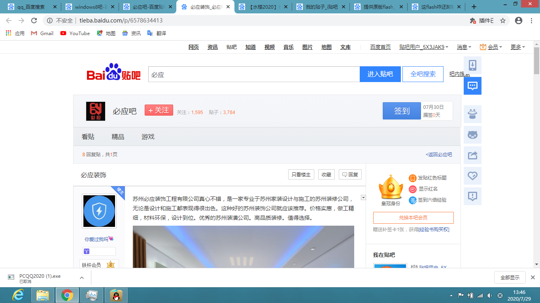Open the 贴吧用户_5X3JAK9 user dropdown
The height and width of the screenshot is (303, 540).
[x=424, y=47]
